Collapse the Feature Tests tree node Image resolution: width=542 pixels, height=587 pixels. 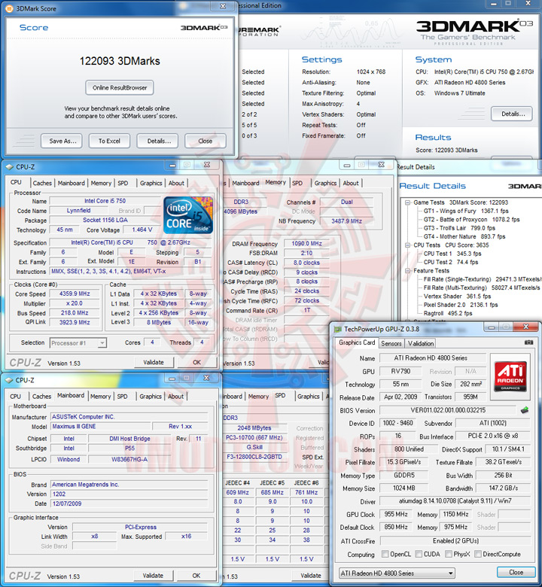click(x=407, y=271)
